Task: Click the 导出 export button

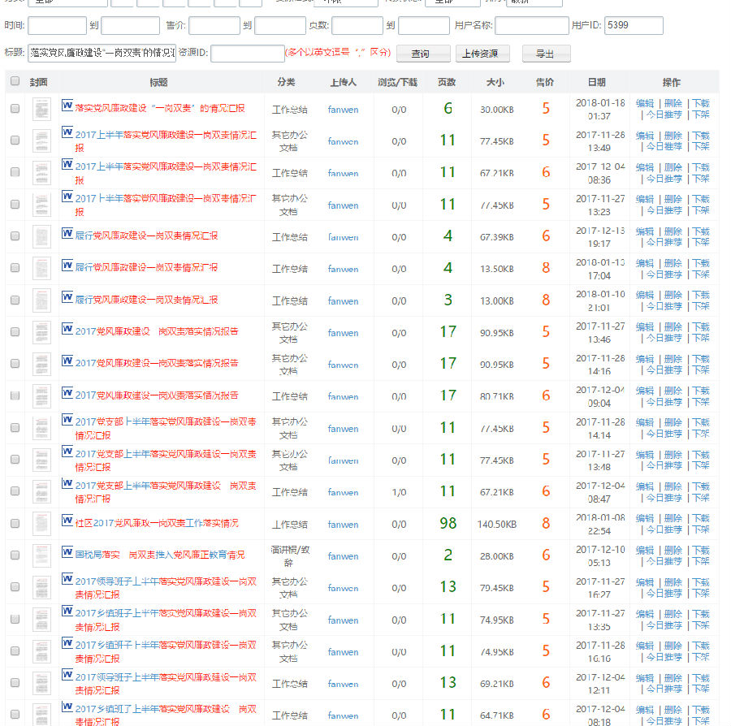Action: 546,54
